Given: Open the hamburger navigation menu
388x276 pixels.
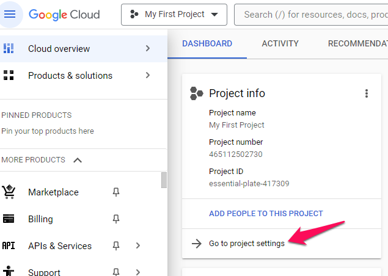Looking at the screenshot, I should pyautogui.click(x=10, y=14).
